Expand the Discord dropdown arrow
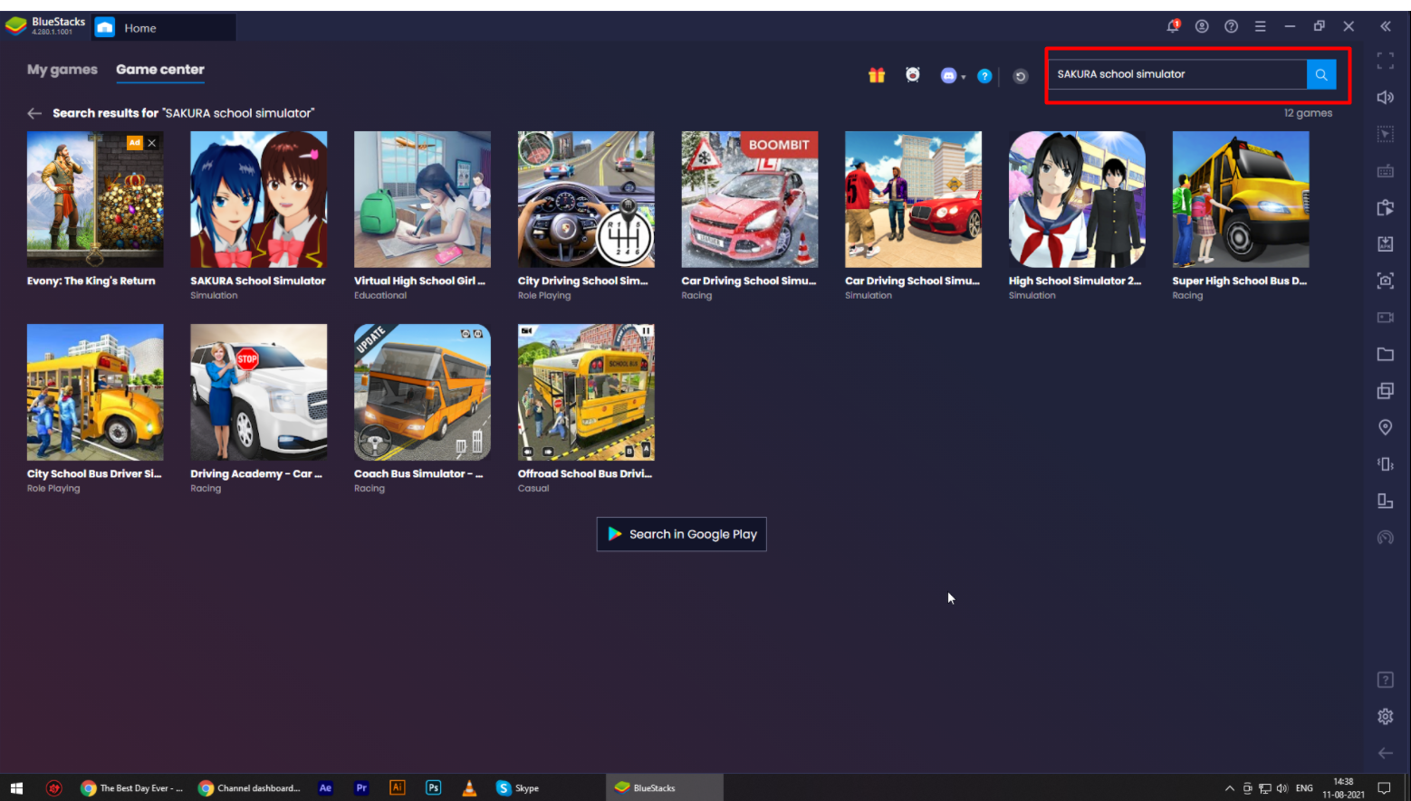The width and height of the screenshot is (1411, 801). [x=963, y=77]
